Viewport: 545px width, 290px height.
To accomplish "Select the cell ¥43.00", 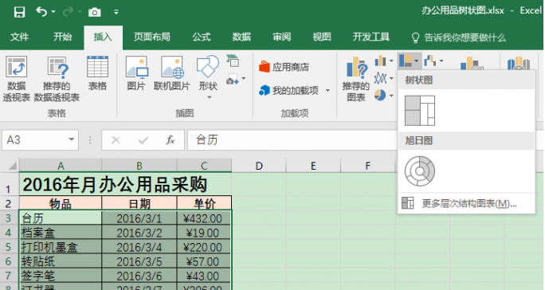I will pos(204,276).
